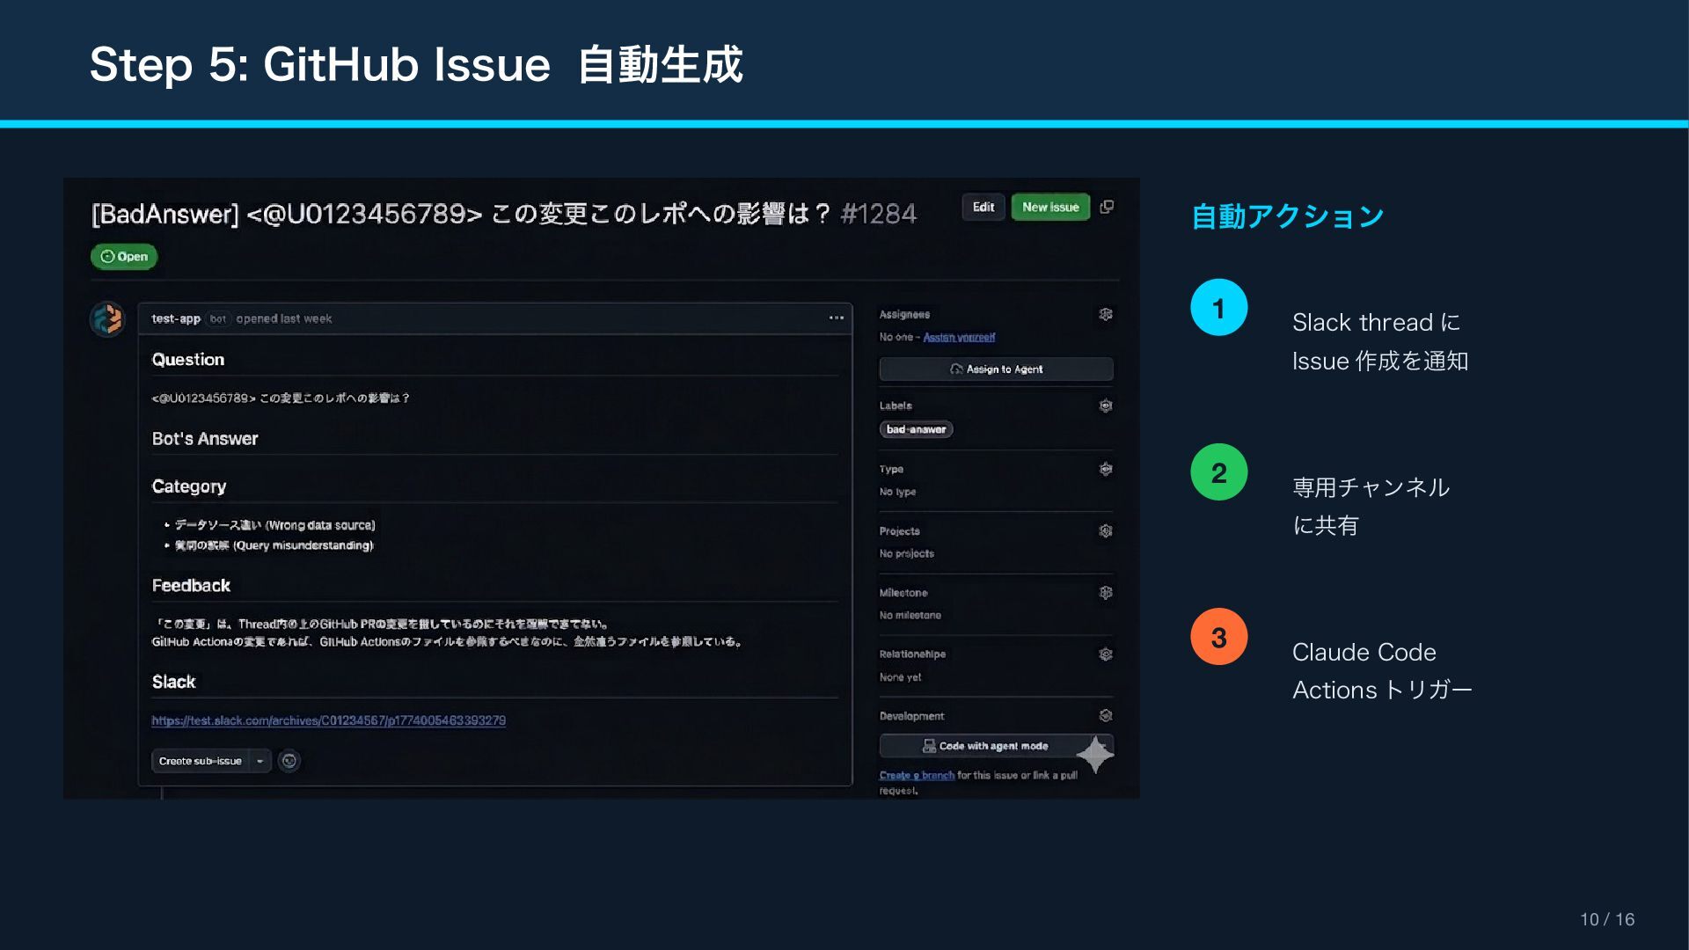This screenshot has height=950, width=1689.
Task: Click the Assign yourself link
Action: pyautogui.click(x=959, y=337)
